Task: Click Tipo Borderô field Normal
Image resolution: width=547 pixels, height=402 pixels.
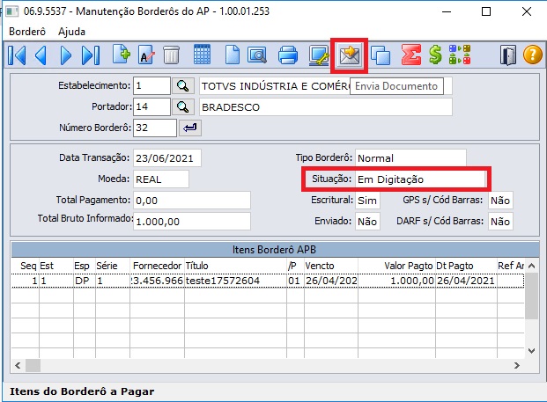Action: pyautogui.click(x=410, y=158)
